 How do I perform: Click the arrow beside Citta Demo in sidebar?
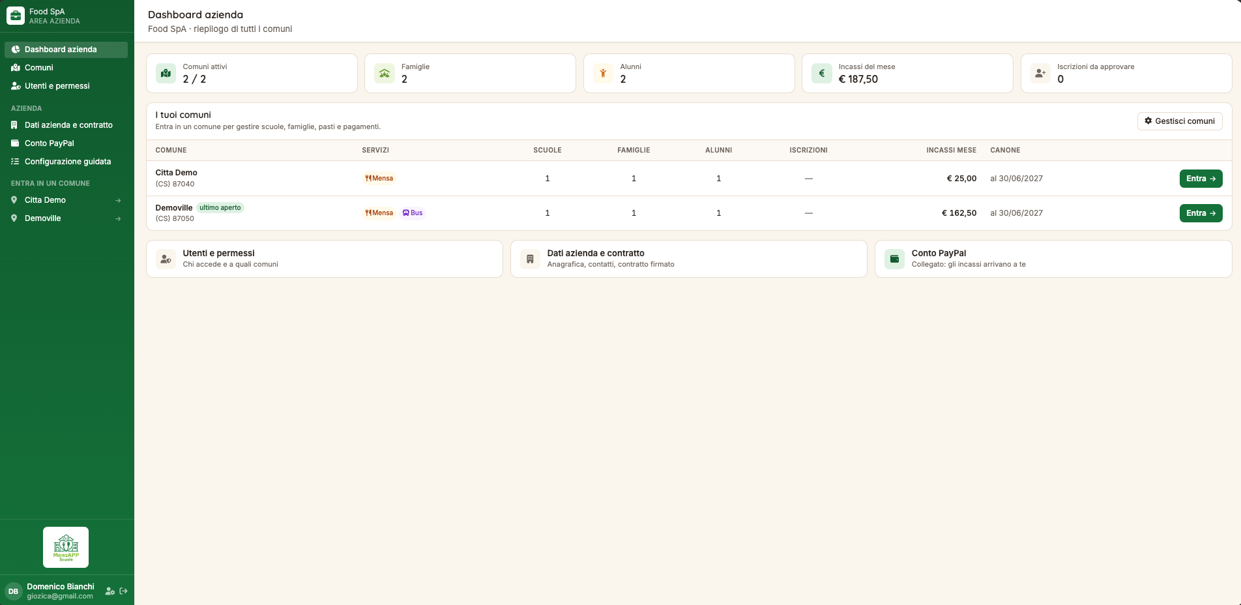coord(118,200)
